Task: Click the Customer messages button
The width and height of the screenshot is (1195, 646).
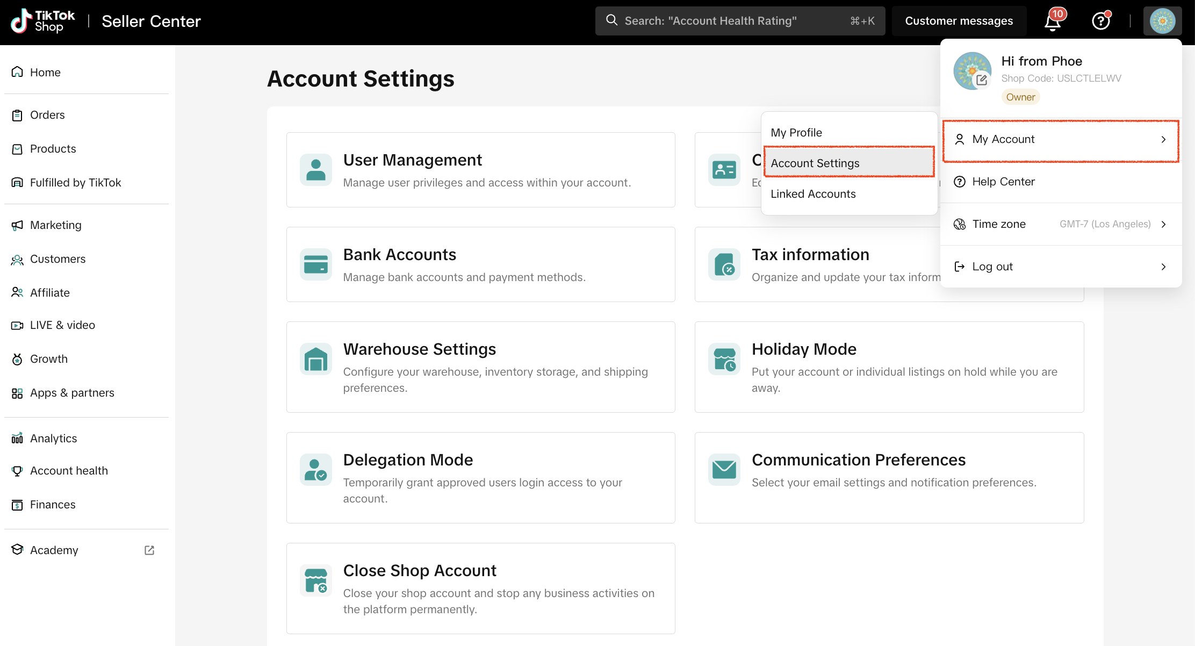Action: (x=959, y=21)
